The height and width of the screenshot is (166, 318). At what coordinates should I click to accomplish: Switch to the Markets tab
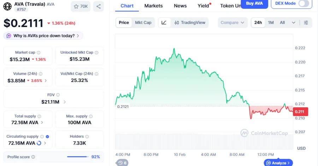click(x=154, y=6)
